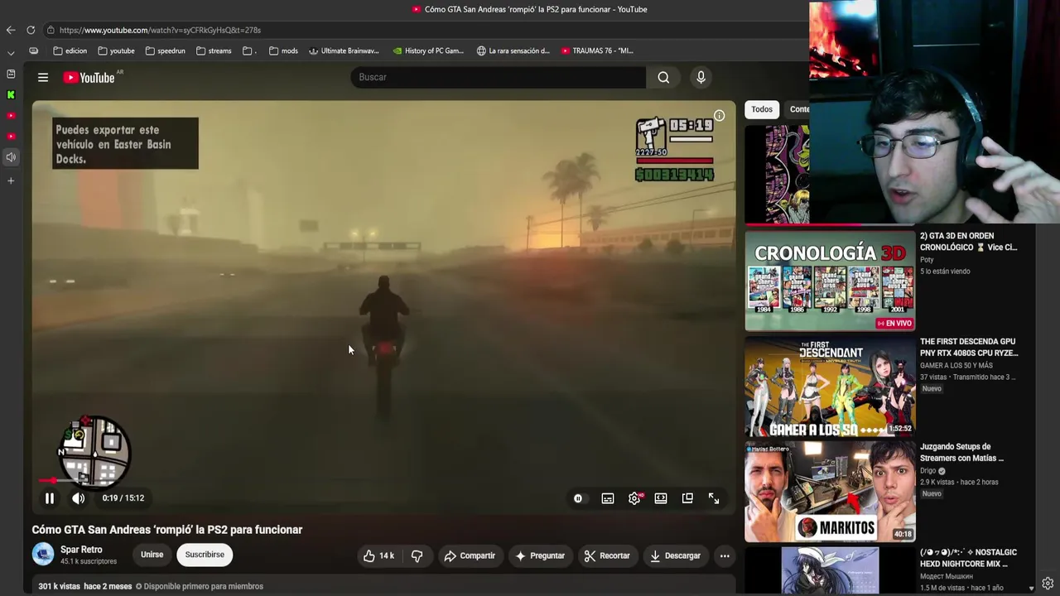Clip the video with Recortar

tap(607, 555)
